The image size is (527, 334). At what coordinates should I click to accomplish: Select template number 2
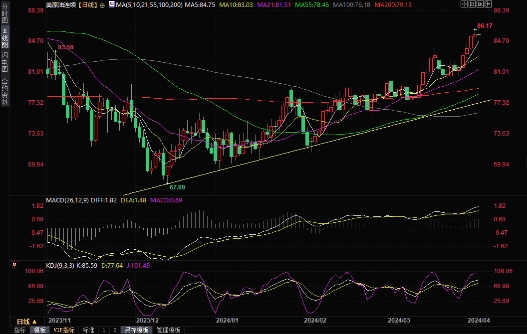(x=114, y=330)
